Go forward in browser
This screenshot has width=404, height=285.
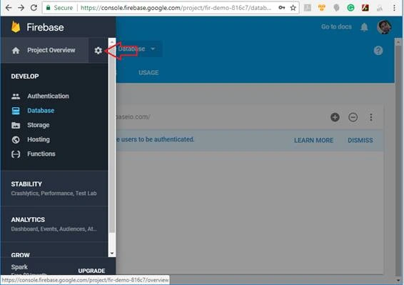(21, 8)
